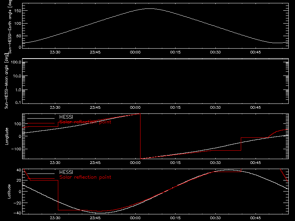Click the 100.0 tick on Moon angle axis
295x221 pixels.
coord(16,62)
